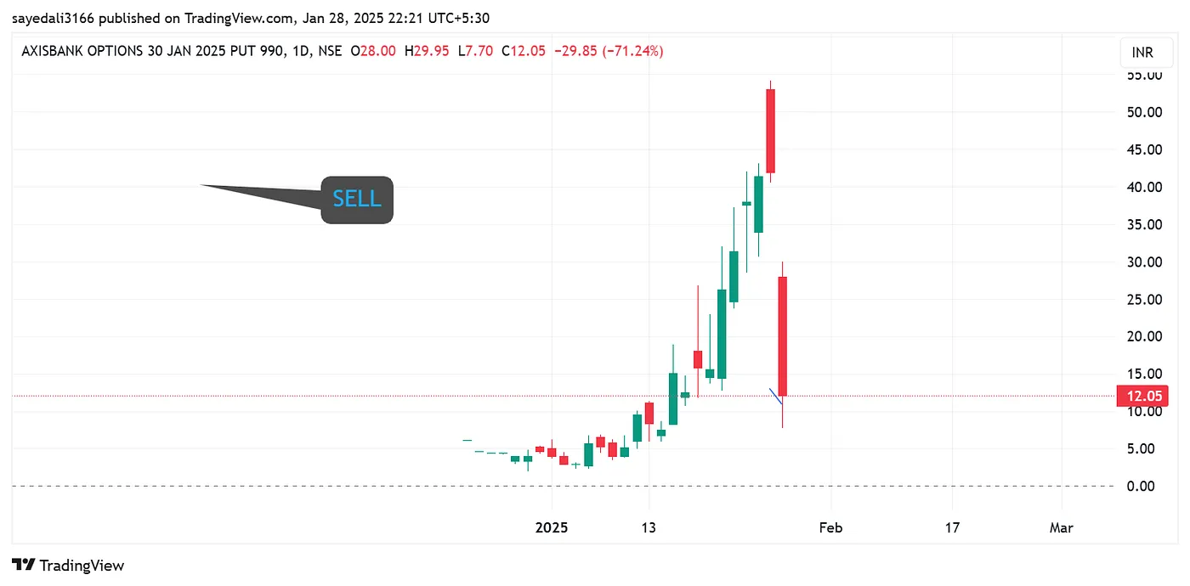Click the SELL callout annotation
The width and height of the screenshot is (1190, 586).
[x=357, y=200]
